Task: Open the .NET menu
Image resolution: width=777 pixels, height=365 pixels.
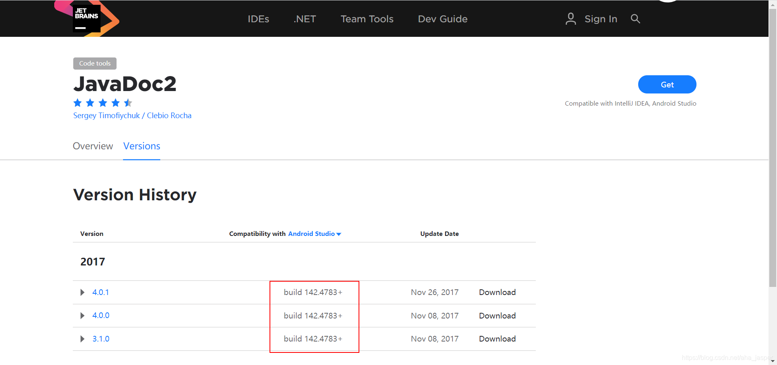Action: tap(305, 19)
